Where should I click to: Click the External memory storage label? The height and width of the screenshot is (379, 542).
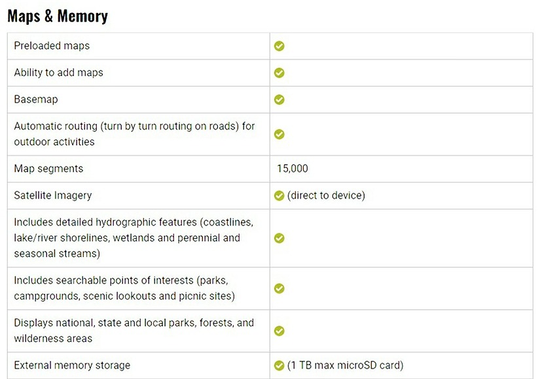coord(72,365)
